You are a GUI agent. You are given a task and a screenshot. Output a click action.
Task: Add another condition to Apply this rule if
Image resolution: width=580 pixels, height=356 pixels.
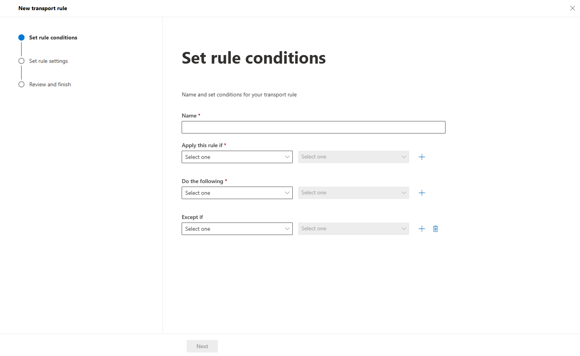pyautogui.click(x=421, y=157)
